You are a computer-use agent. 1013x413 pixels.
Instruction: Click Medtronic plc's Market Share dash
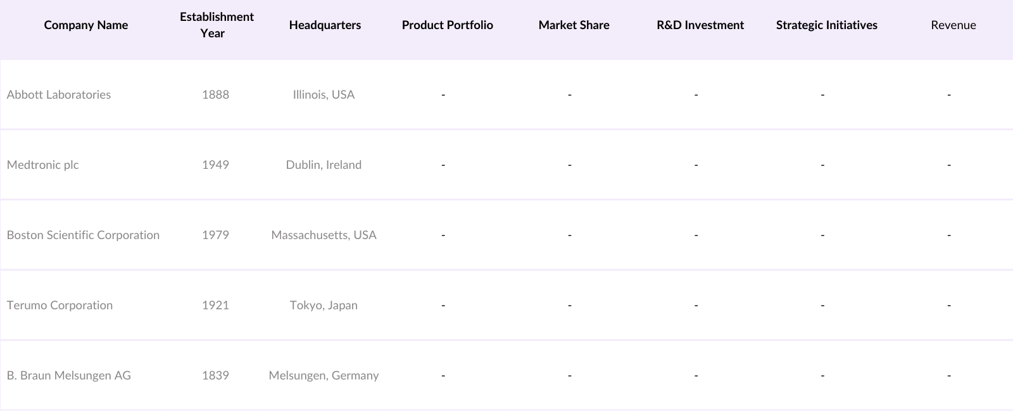coord(570,165)
